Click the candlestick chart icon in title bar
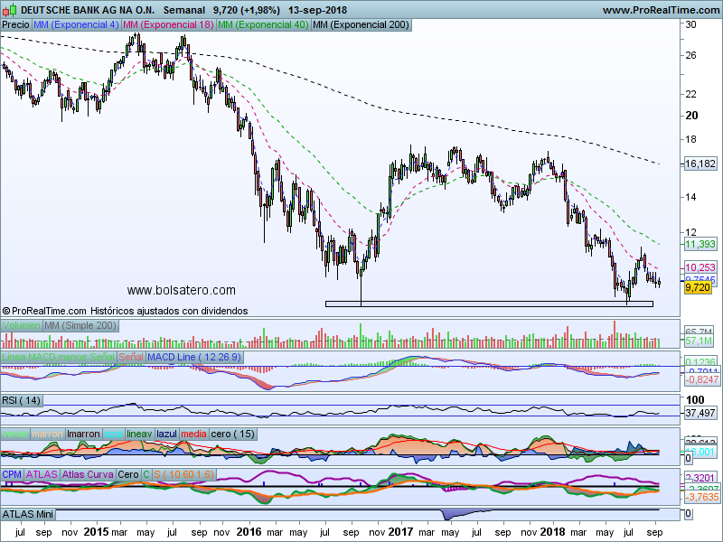The width and height of the screenshot is (723, 542). 9,9
